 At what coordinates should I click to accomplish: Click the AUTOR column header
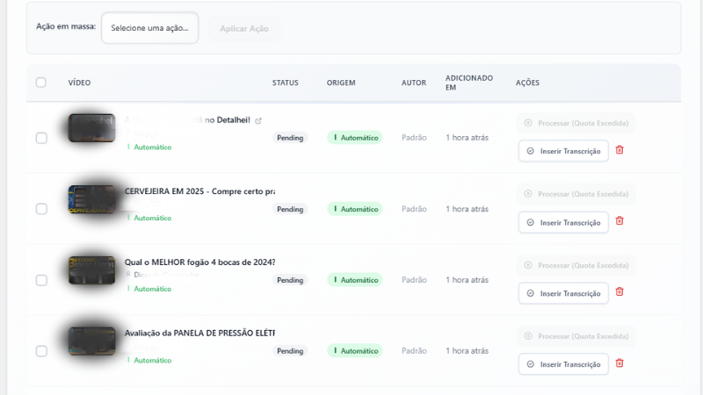414,83
